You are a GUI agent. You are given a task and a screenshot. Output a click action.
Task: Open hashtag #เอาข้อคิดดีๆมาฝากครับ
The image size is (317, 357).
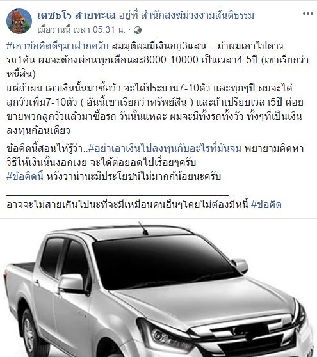(x=58, y=46)
